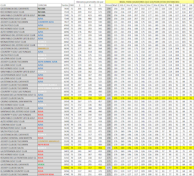
Task: Select the Hie 7 column header
Action: (x=150, y=5)
